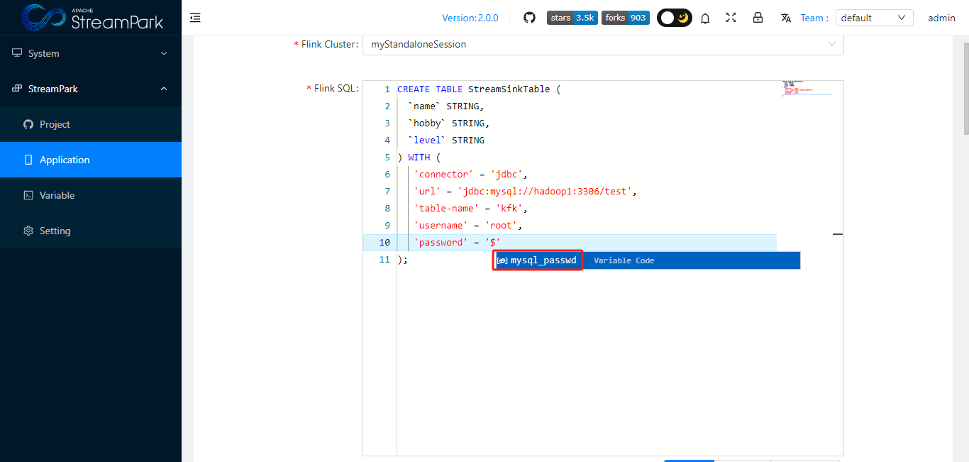Viewport: 969px width, 462px height.
Task: Click the `name` STRING line
Action: click(x=446, y=106)
